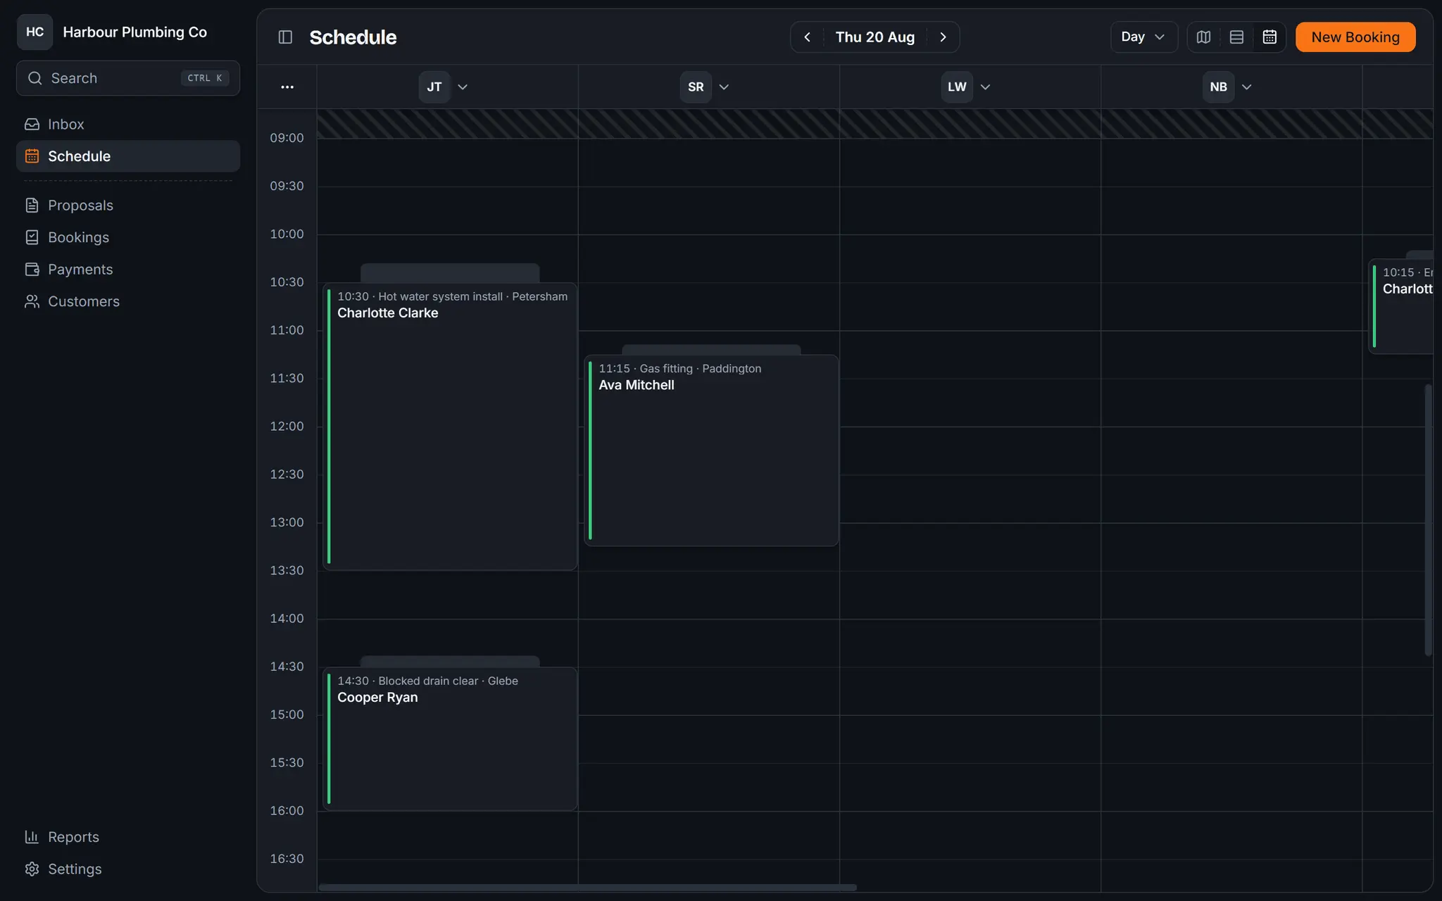Click the Bookings checklist icon
The height and width of the screenshot is (901, 1442).
pyautogui.click(x=32, y=237)
